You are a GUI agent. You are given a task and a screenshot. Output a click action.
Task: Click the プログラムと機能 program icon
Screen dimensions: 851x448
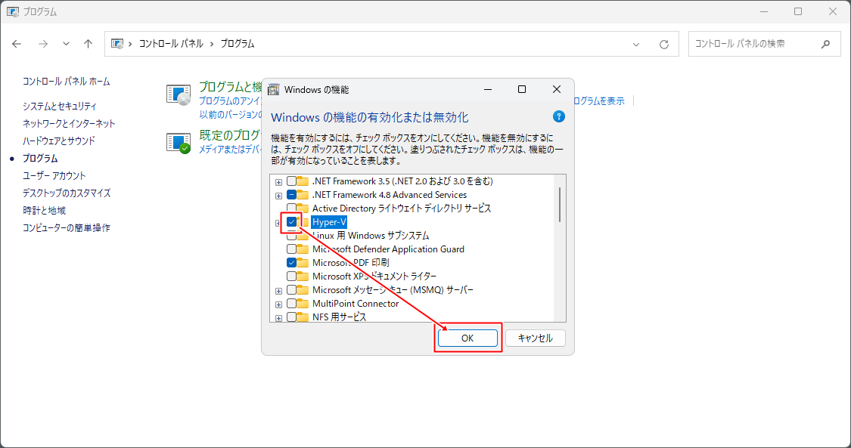(x=178, y=94)
